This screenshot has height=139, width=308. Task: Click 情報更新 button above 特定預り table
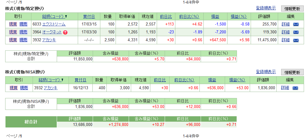pyautogui.click(x=292, y=9)
